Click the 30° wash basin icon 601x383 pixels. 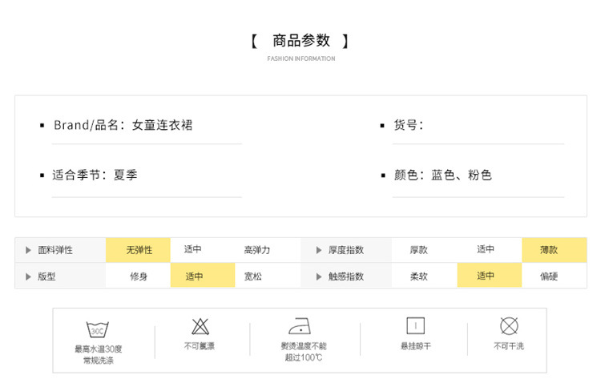[97, 329]
